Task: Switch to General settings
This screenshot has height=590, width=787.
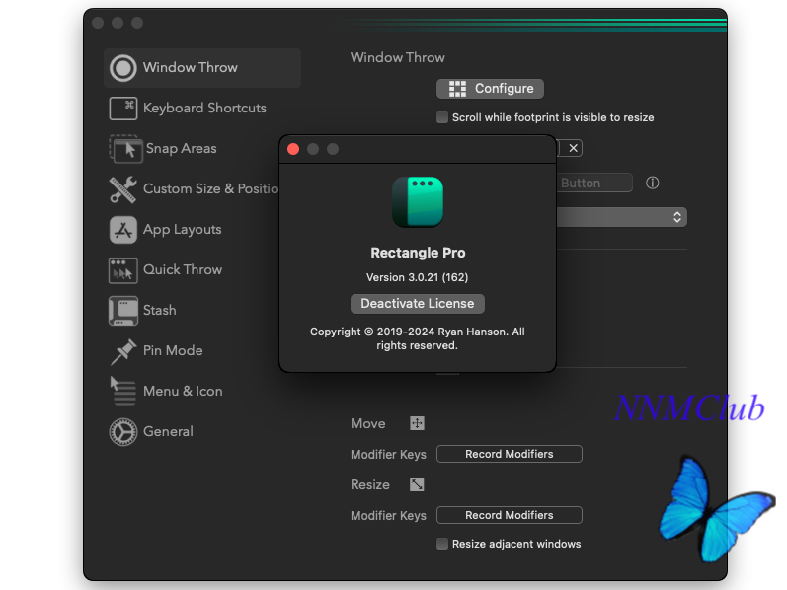Action: point(168,432)
